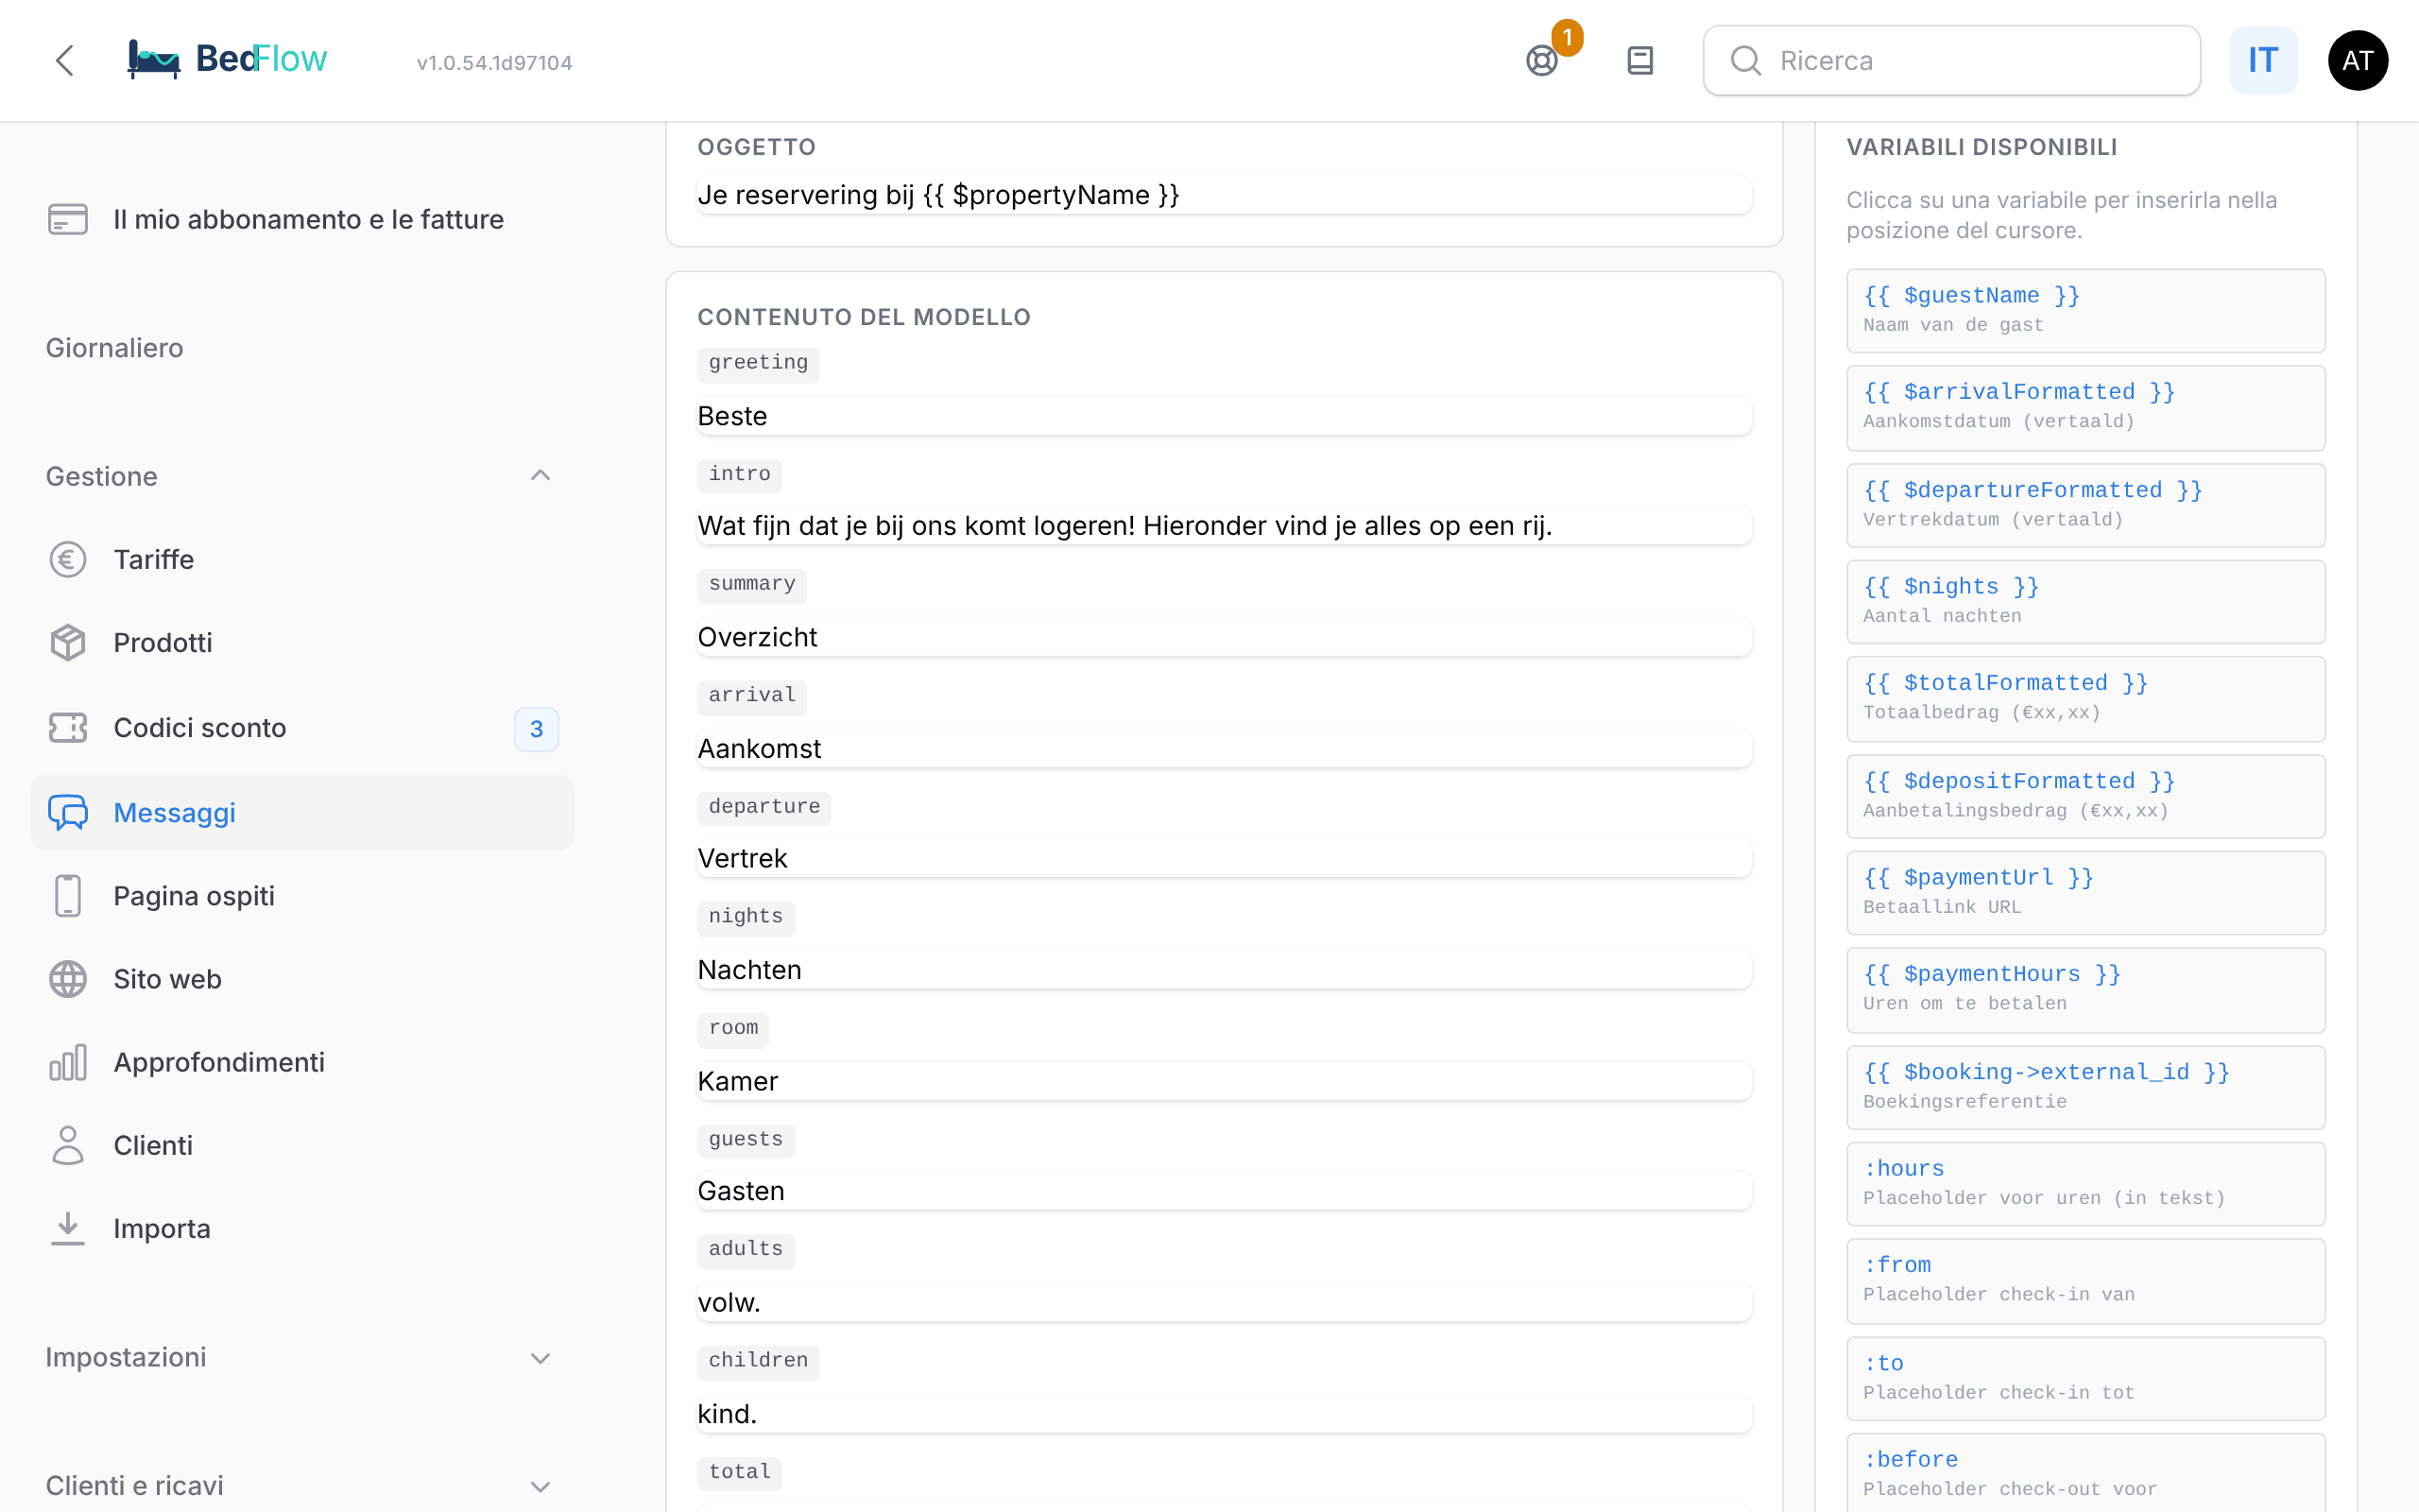This screenshot has width=2419, height=1512.
Task: Insert the $guestName variable
Action: 2085,310
